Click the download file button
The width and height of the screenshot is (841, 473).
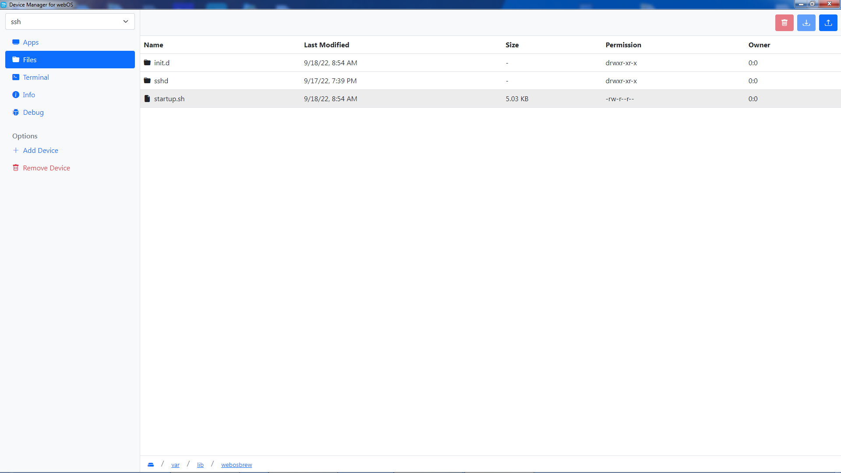coord(806,23)
